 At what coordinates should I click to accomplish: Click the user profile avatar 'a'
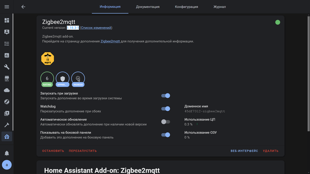(7, 165)
